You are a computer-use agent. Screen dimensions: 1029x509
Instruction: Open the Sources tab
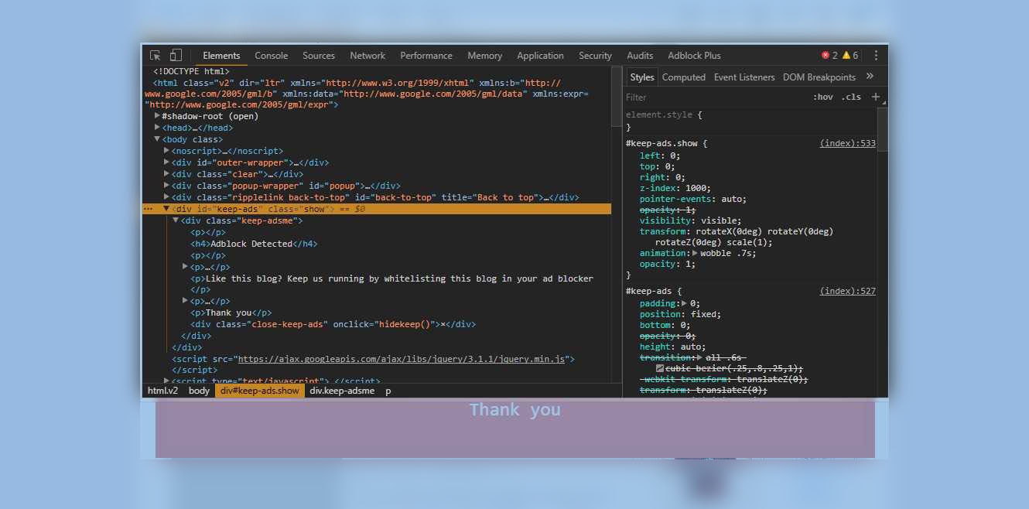coord(319,56)
